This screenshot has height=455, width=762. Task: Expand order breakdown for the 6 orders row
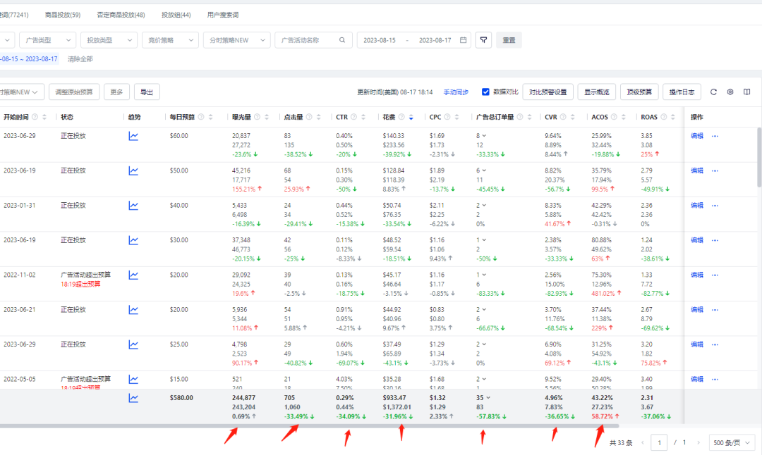484,170
